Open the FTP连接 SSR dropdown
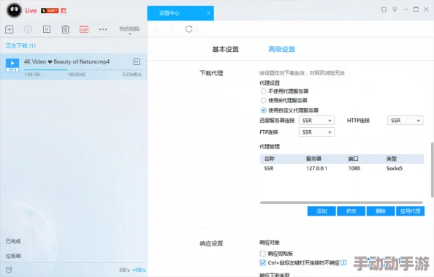Image resolution: width=434 pixels, height=277 pixels. coord(316,132)
